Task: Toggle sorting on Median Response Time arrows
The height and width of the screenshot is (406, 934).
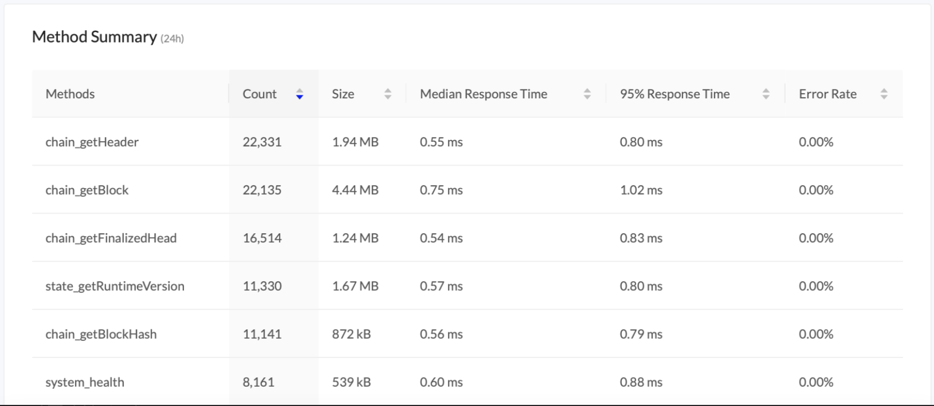Action: point(587,94)
